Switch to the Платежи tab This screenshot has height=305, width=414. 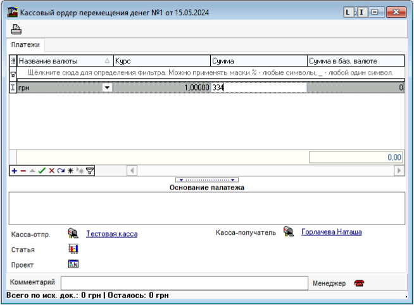(25, 45)
